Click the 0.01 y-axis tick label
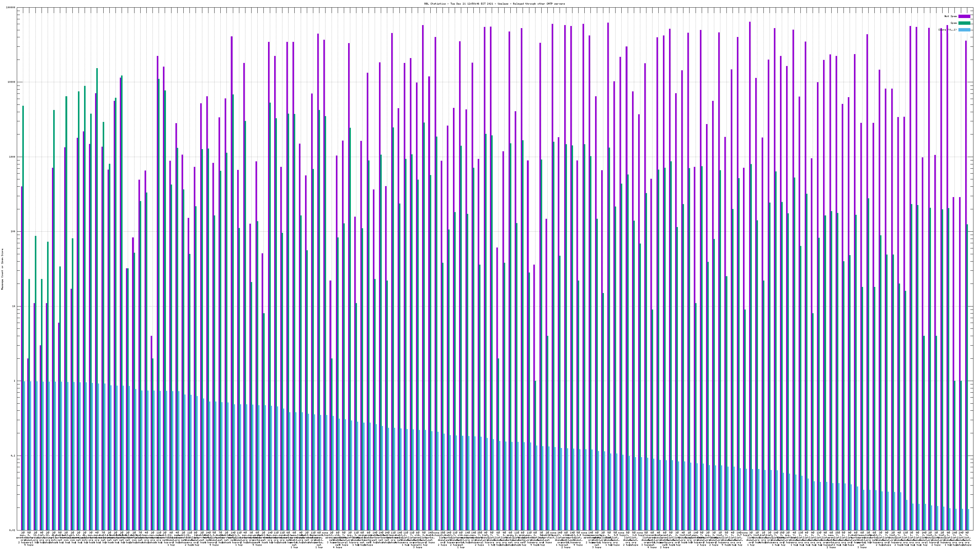The width and height of the screenshot is (978, 550). (13, 530)
